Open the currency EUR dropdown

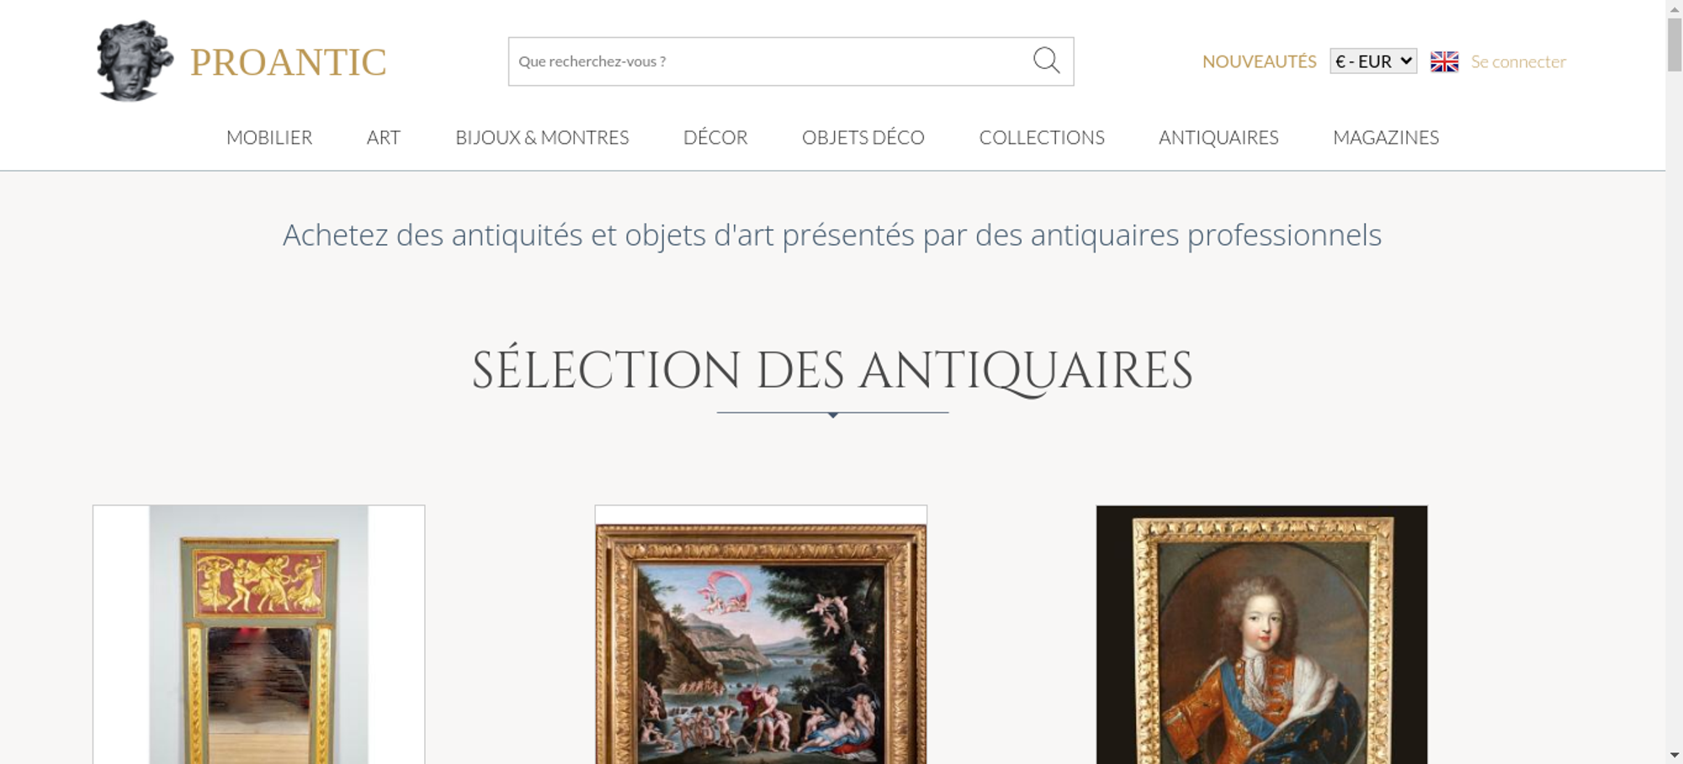click(1373, 61)
